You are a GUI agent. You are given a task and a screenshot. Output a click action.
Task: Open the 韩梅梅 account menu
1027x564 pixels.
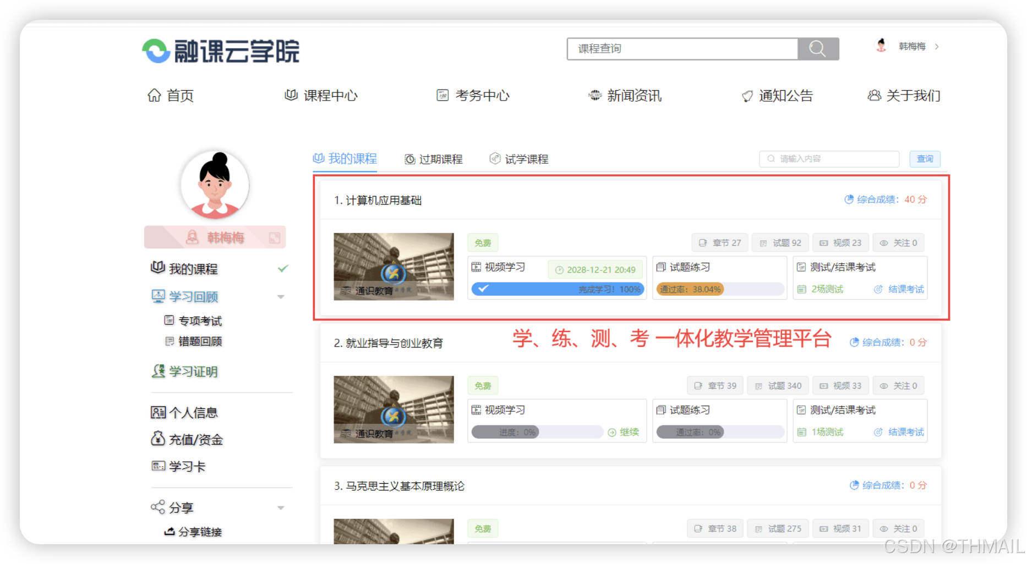[x=911, y=46]
